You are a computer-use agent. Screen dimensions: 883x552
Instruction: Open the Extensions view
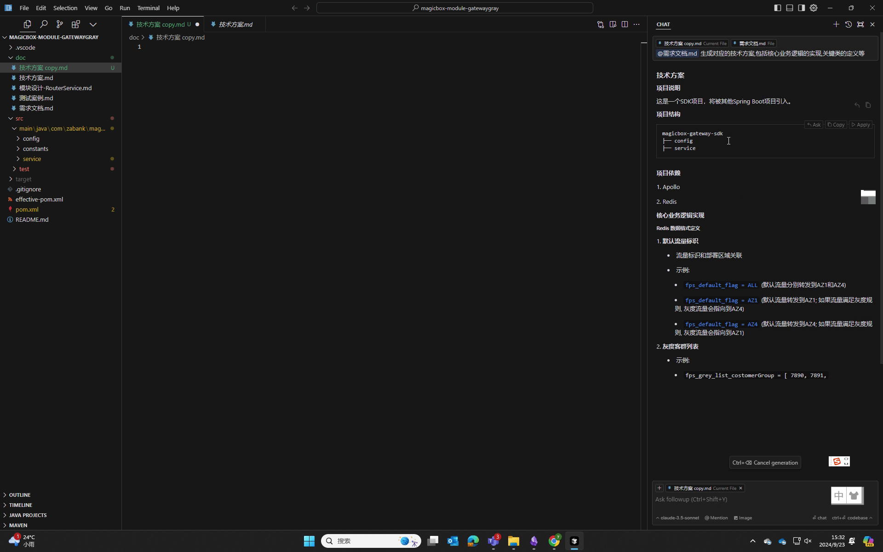point(75,24)
